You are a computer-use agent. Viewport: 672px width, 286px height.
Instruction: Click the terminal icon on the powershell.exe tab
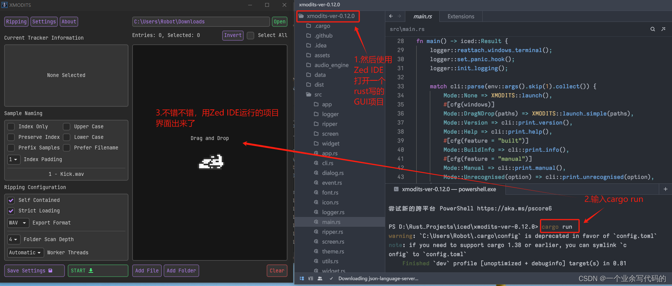point(396,189)
